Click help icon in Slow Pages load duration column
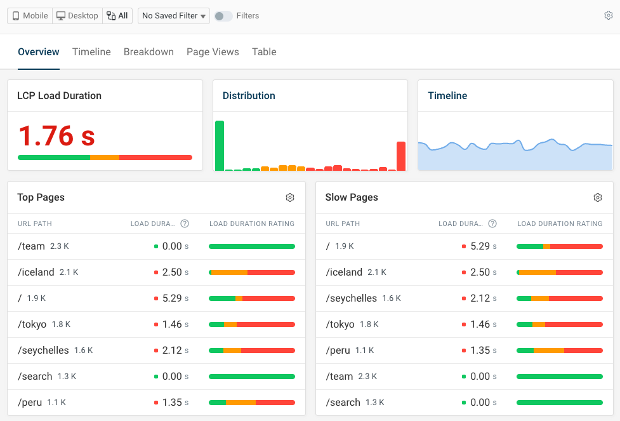Screen dimensions: 620x421 (492, 224)
